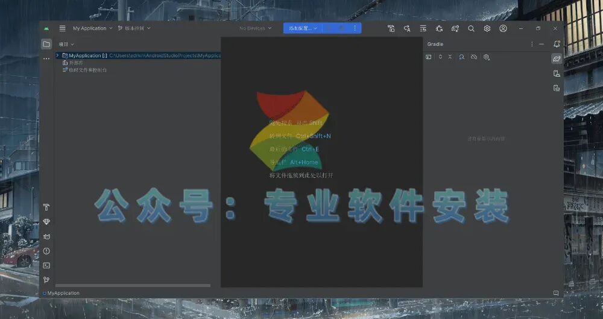Viewport: 603px width, 319px height.
Task: Click the Search Everywhere magnifier icon
Action: pyautogui.click(x=471, y=28)
